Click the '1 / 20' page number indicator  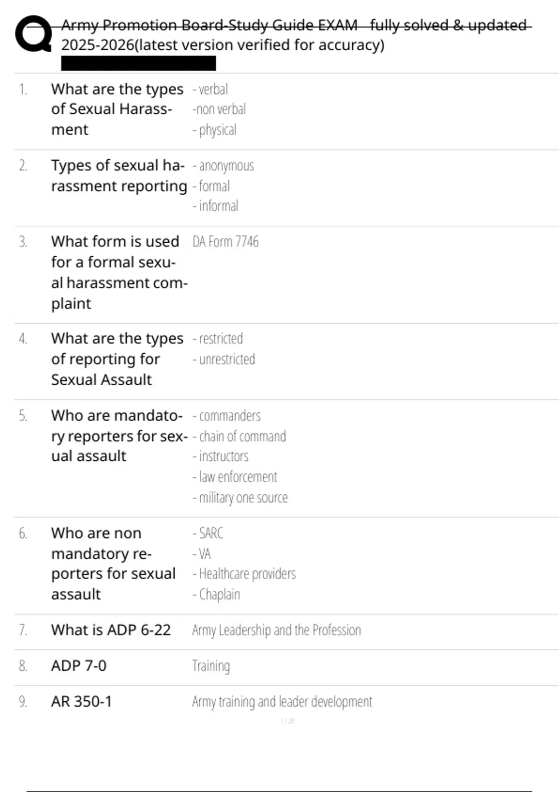tap(287, 721)
